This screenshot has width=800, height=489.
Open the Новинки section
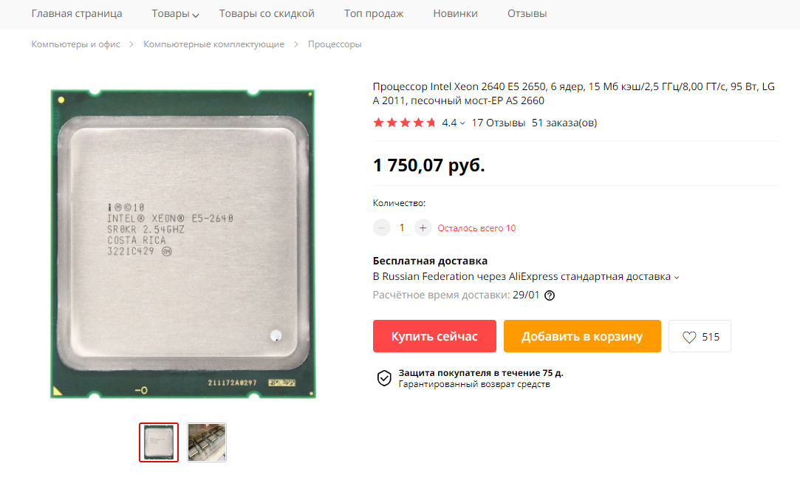(455, 14)
